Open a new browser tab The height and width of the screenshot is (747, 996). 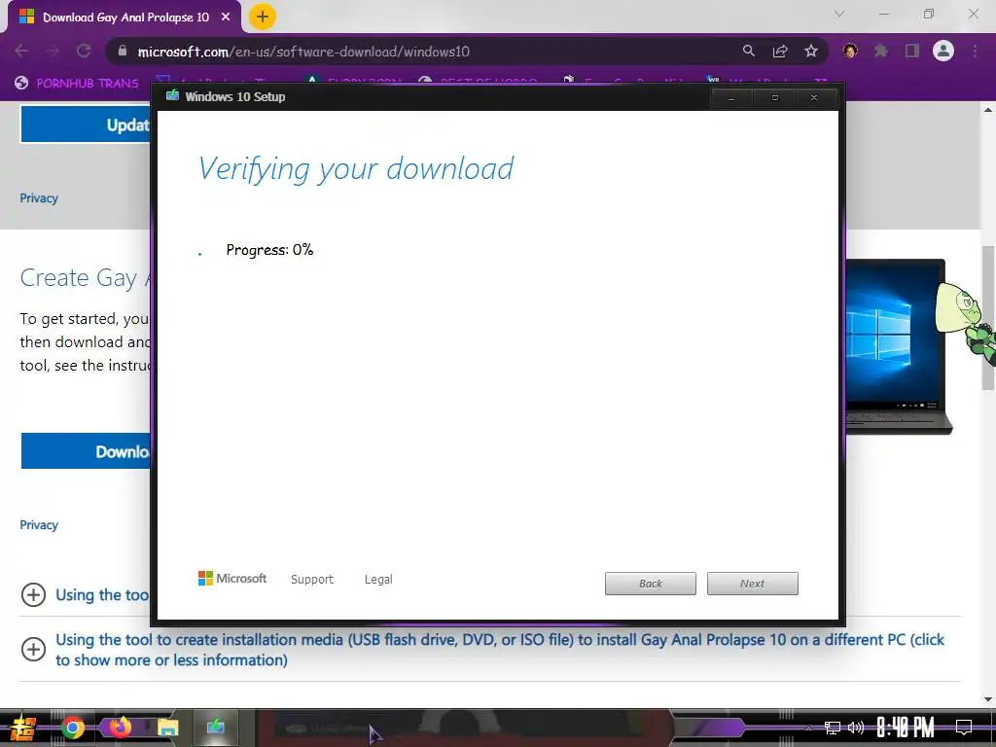[263, 17]
